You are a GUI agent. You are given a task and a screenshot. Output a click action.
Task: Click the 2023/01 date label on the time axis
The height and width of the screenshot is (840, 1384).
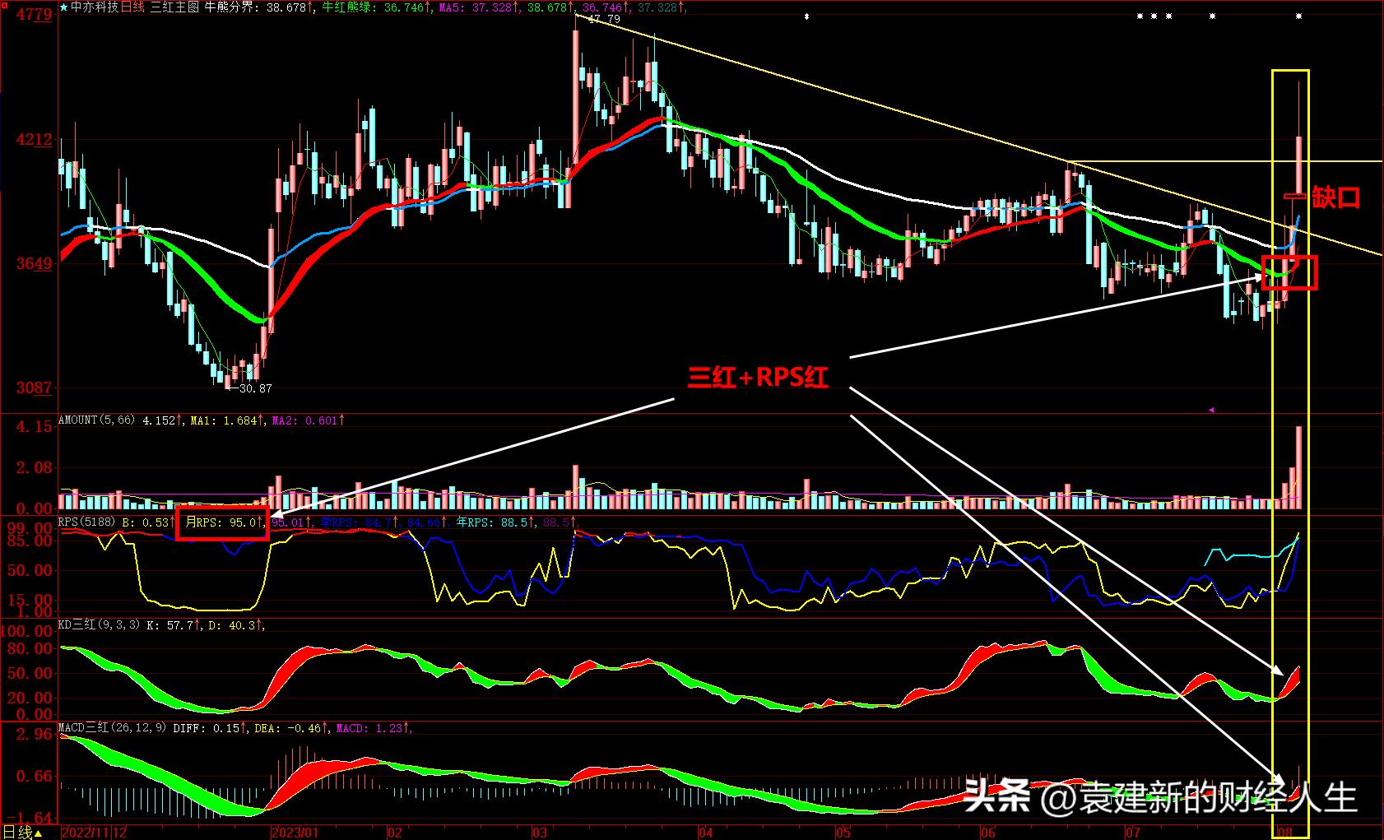(x=295, y=833)
